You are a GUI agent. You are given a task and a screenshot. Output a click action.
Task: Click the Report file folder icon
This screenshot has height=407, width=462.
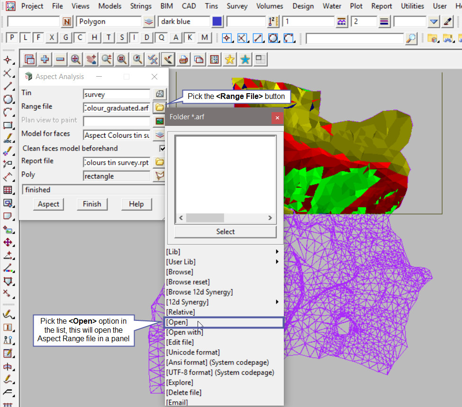[x=160, y=162]
